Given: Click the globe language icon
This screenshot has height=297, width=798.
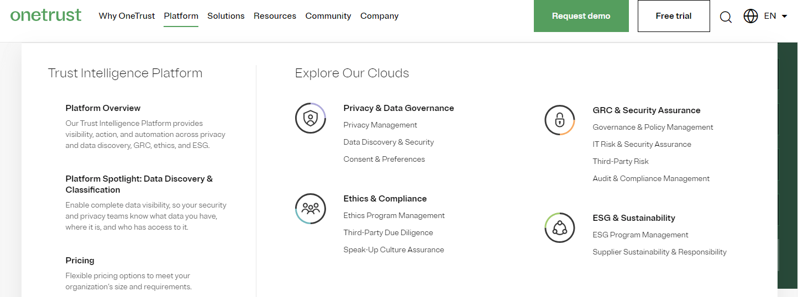Looking at the screenshot, I should [x=750, y=16].
